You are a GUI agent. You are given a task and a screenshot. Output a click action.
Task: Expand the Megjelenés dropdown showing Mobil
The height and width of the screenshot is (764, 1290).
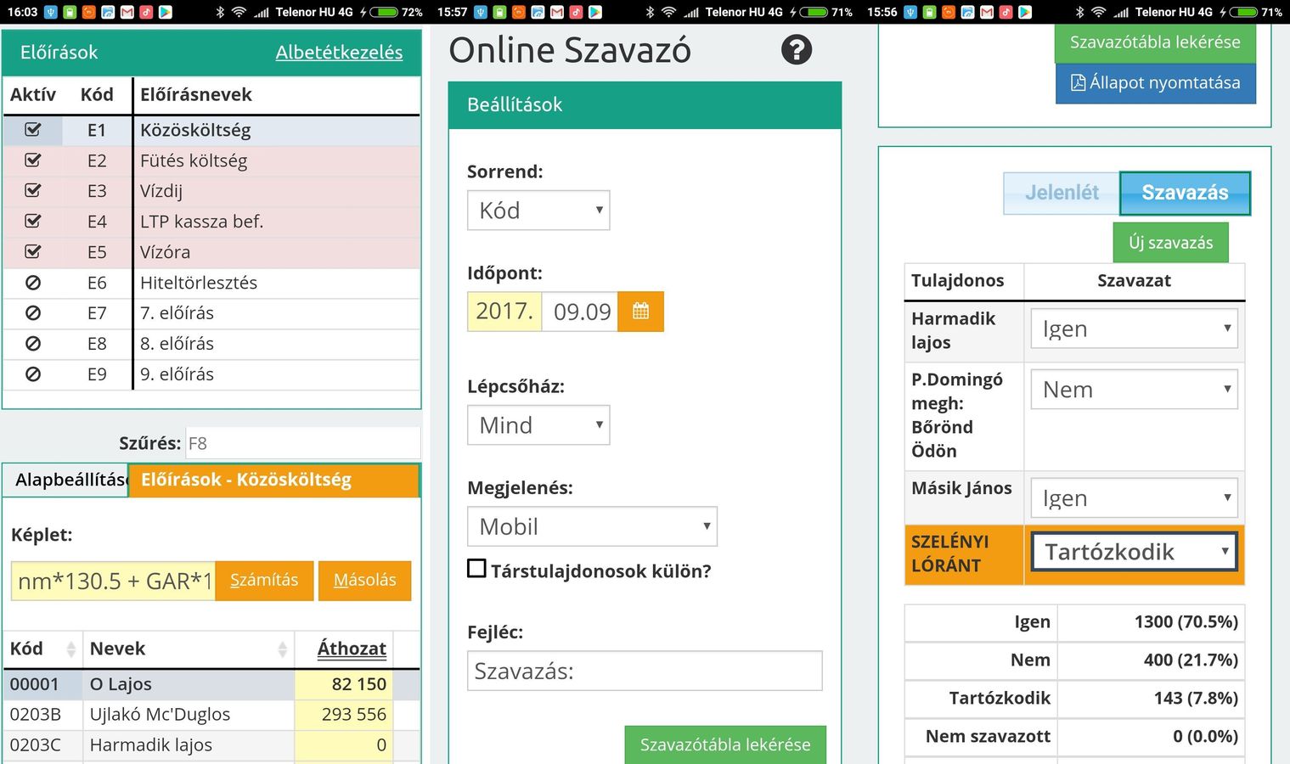click(592, 526)
